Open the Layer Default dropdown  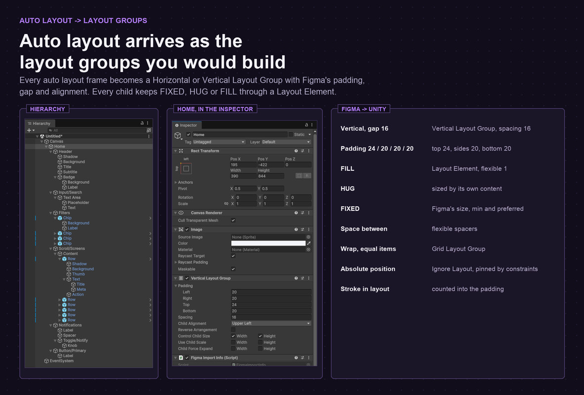pyautogui.click(x=286, y=142)
